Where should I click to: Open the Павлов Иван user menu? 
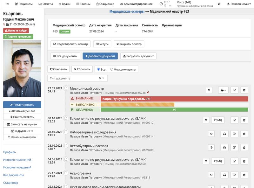(239, 4)
